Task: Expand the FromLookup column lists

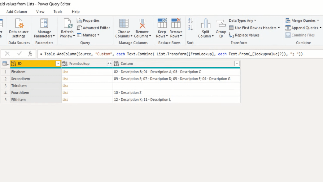Action: click(x=109, y=64)
